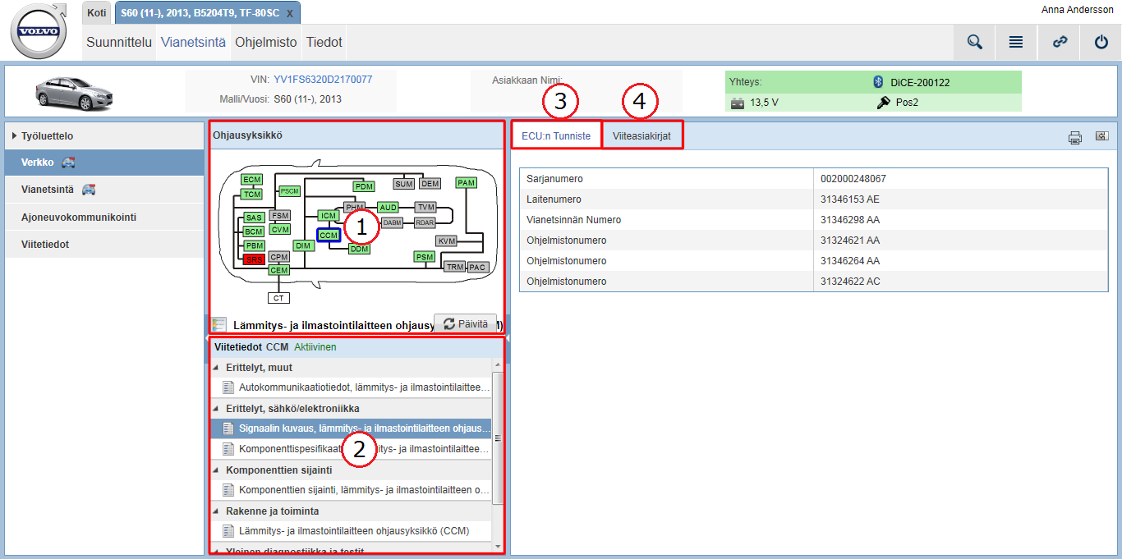Select the AUD audio module node

coord(388,208)
